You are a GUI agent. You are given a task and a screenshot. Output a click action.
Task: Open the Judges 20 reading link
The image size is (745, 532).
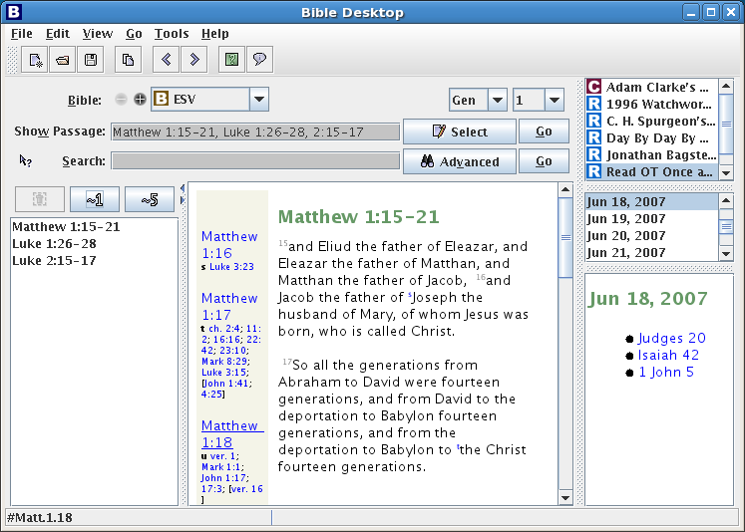click(671, 339)
